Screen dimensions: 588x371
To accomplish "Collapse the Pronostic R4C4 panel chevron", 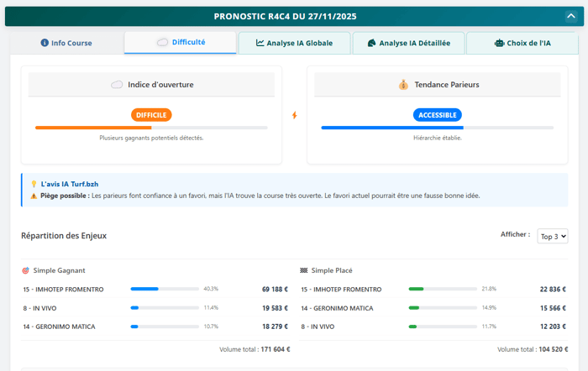I will pos(571,16).
